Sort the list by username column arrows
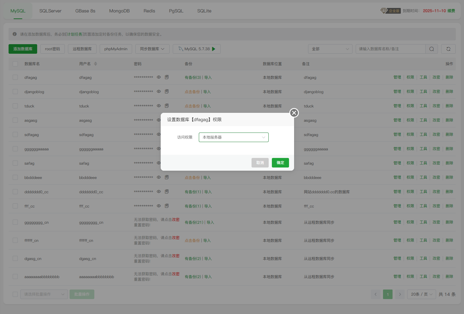The width and height of the screenshot is (464, 314). tap(96, 64)
